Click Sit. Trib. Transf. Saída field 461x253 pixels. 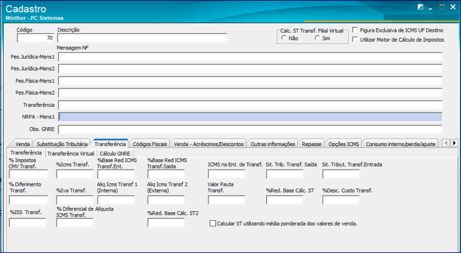285,174
